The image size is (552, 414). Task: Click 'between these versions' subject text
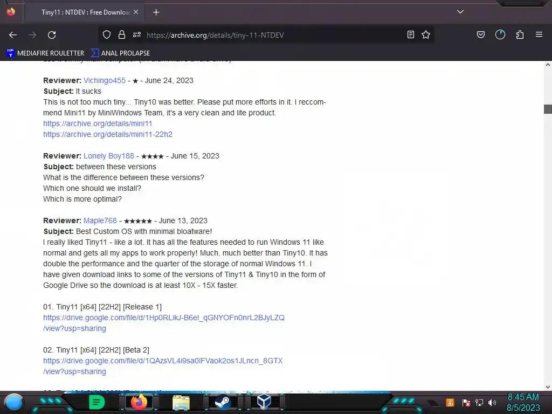[x=116, y=167]
